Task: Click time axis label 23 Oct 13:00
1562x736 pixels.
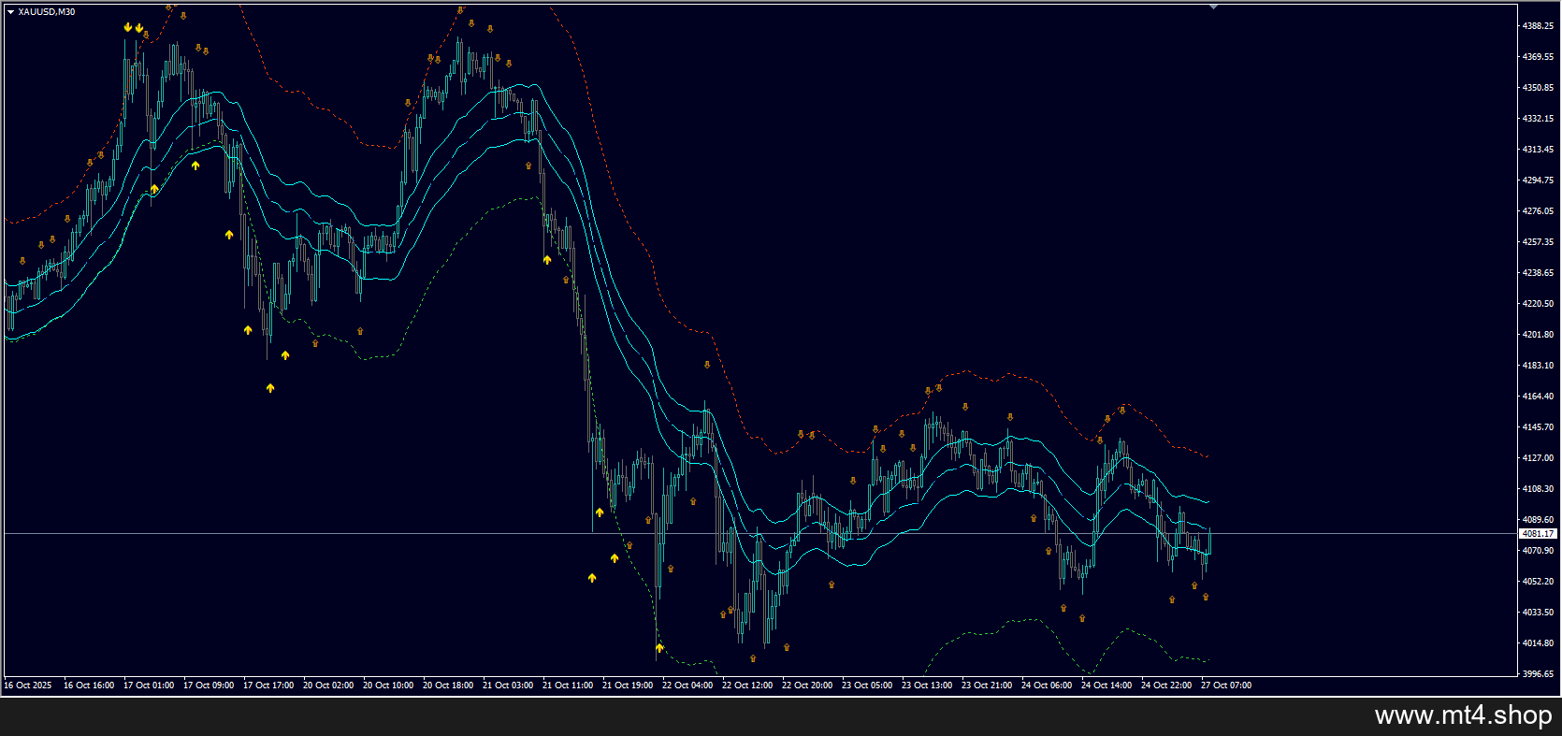Action: click(927, 685)
